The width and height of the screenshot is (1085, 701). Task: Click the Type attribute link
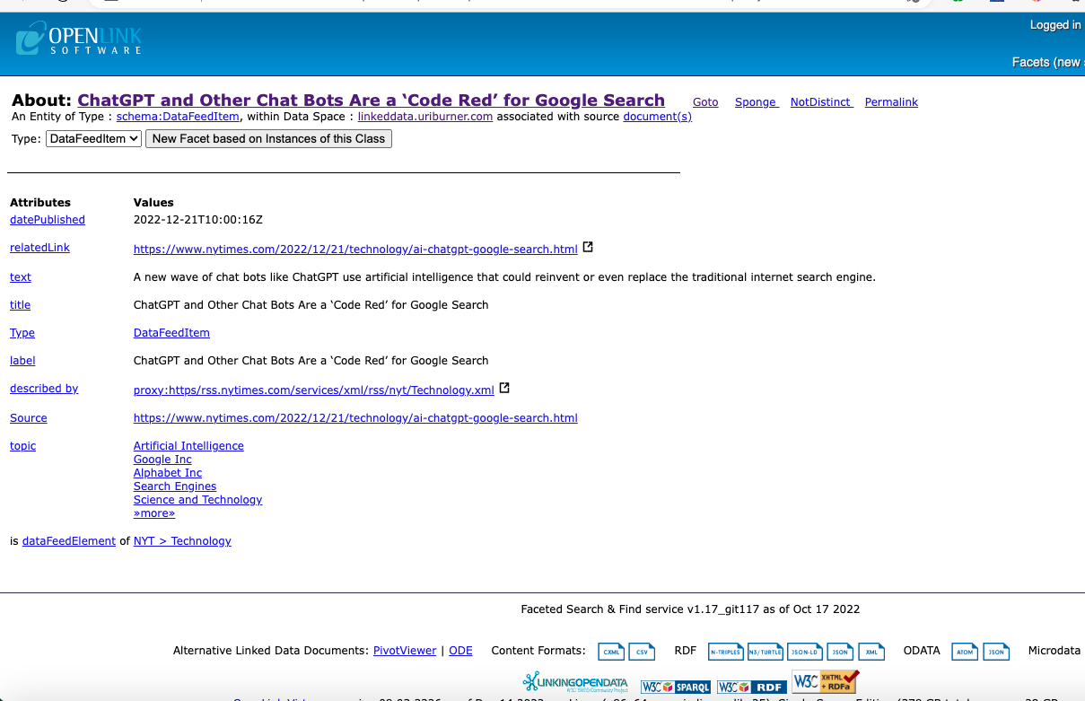tap(22, 333)
